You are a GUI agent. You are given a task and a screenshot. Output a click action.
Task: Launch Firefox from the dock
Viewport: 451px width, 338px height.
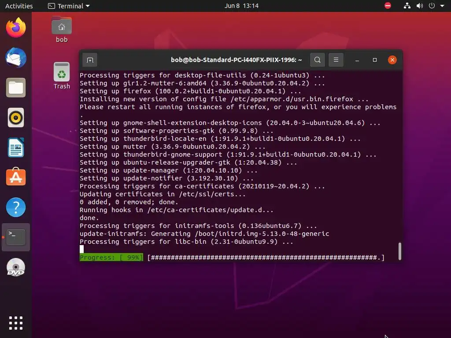16,28
